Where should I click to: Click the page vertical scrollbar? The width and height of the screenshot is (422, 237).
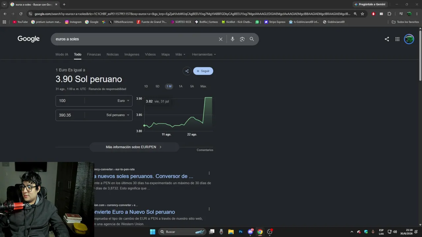pos(420,55)
